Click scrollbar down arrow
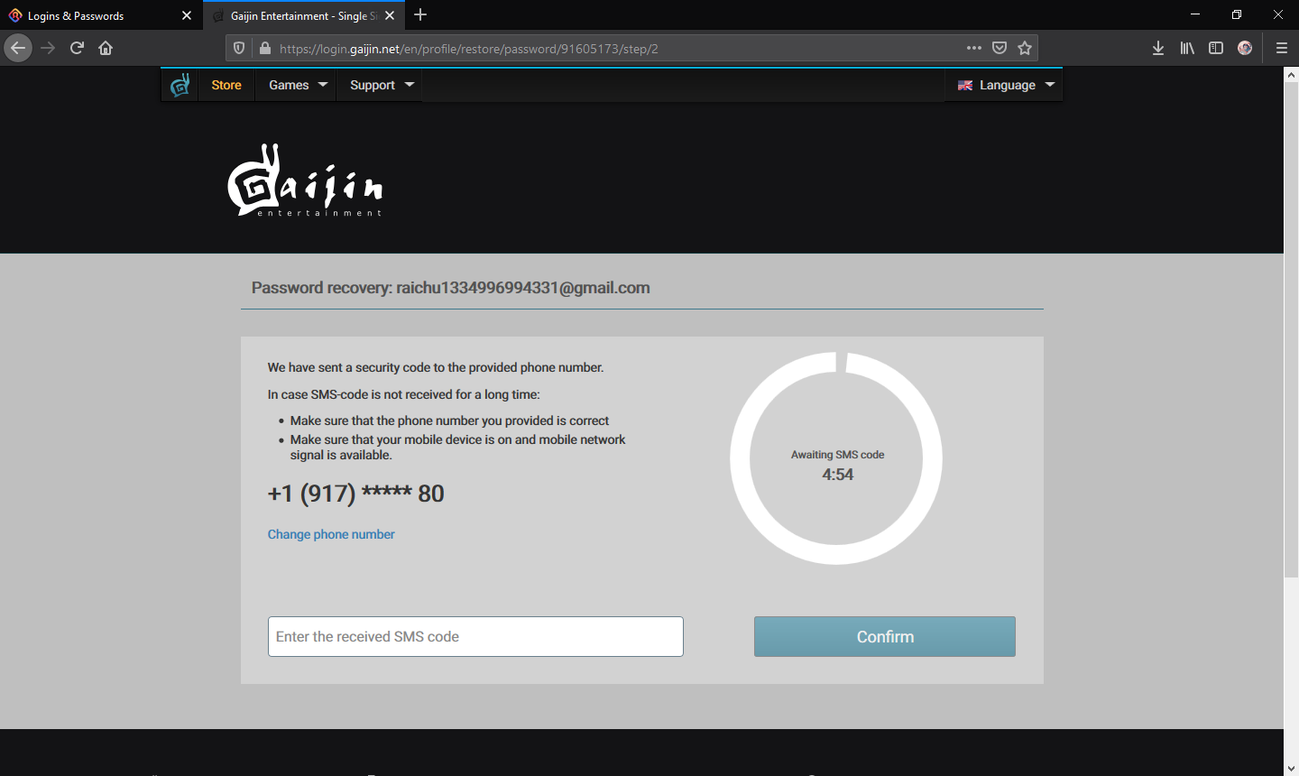 coord(1291,768)
